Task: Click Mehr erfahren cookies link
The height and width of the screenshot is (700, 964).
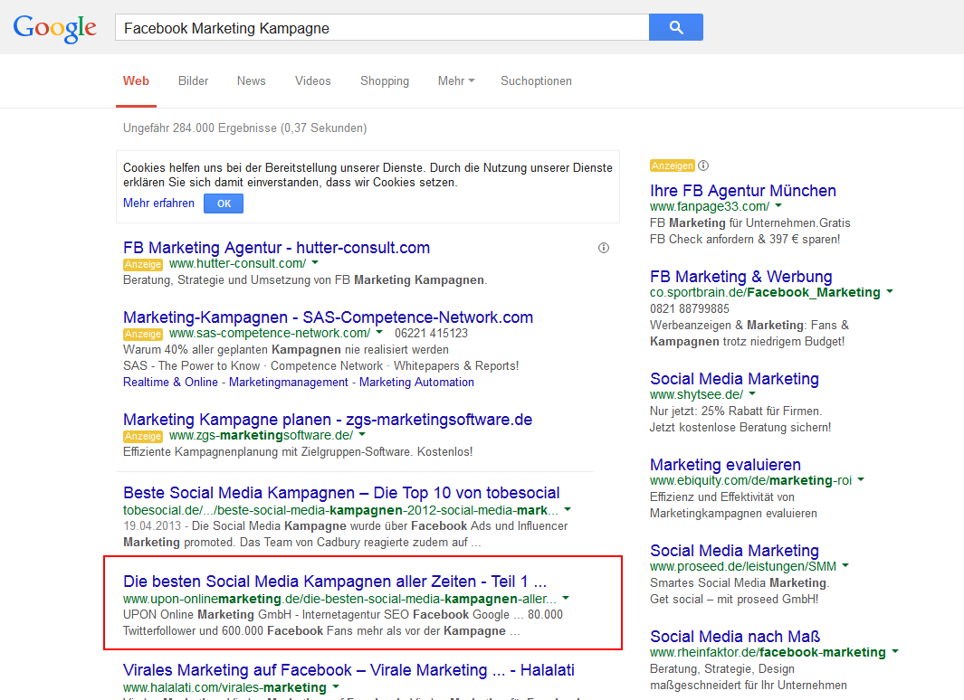Action: 158,203
